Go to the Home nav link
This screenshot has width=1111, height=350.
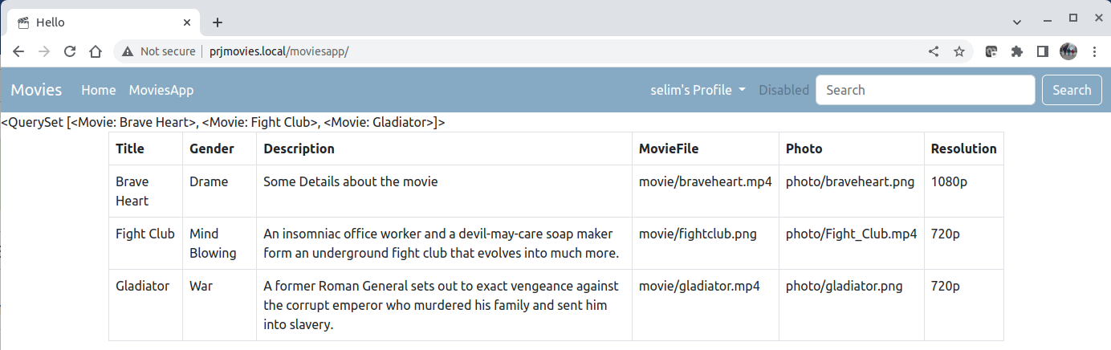tap(99, 90)
